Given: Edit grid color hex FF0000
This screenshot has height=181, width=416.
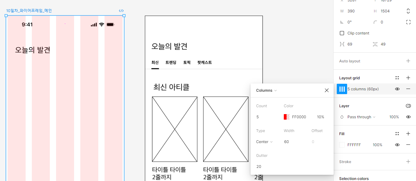Looking at the screenshot, I should pos(299,117).
